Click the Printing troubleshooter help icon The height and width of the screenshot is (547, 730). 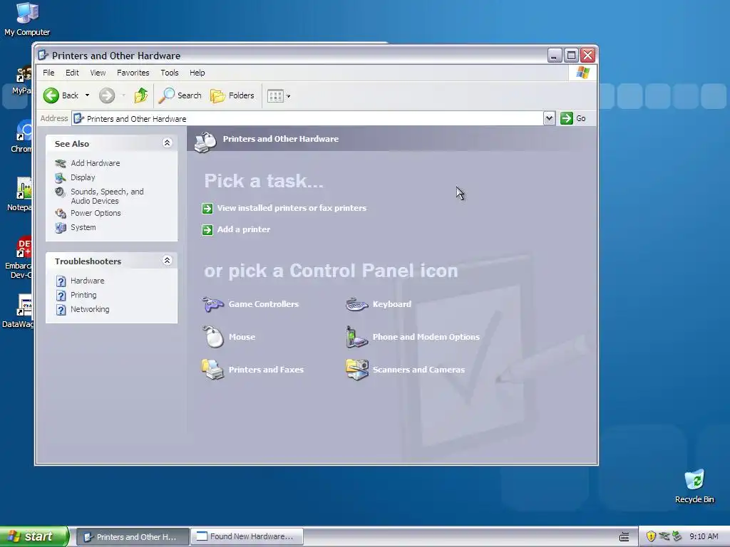click(x=61, y=296)
